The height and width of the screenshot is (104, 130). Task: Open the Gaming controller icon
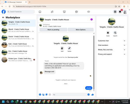[89, 12]
